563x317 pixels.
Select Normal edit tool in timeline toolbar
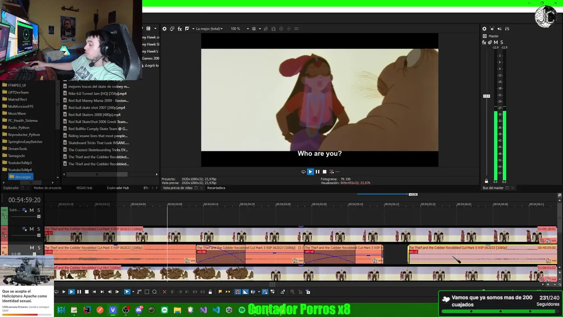127,291
